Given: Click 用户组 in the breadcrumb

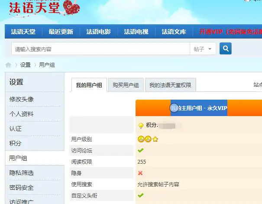Looking at the screenshot, I should pyautogui.click(x=47, y=65).
